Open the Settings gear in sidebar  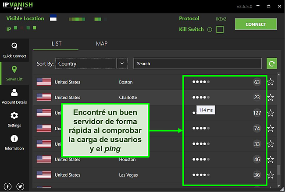click(14, 119)
